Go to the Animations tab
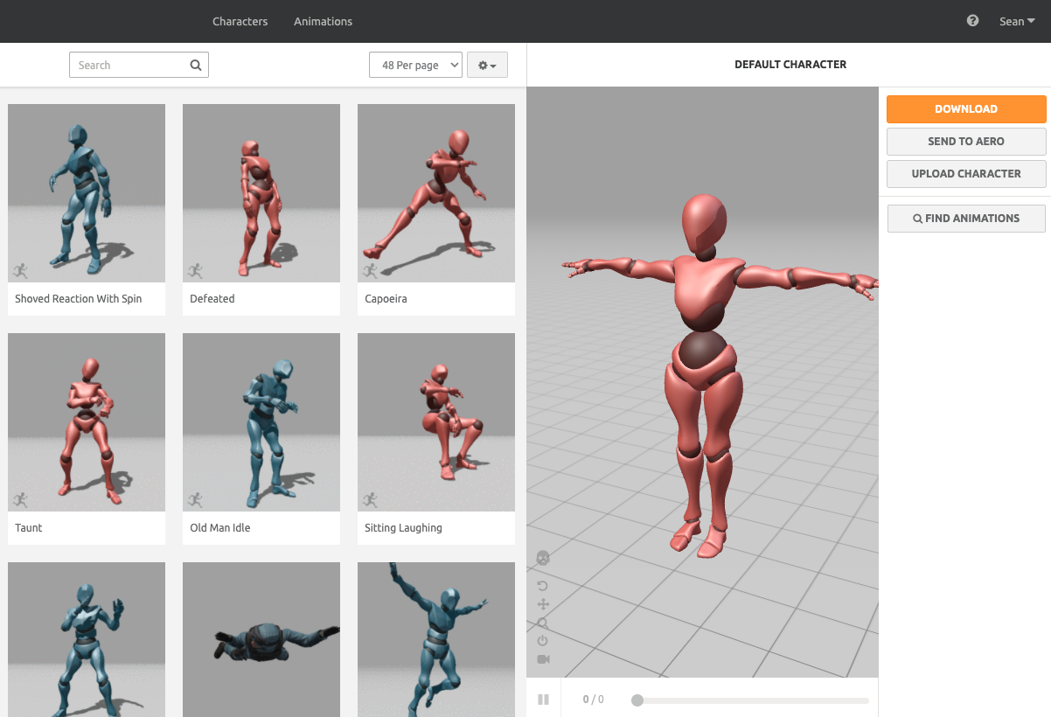 [x=323, y=21]
